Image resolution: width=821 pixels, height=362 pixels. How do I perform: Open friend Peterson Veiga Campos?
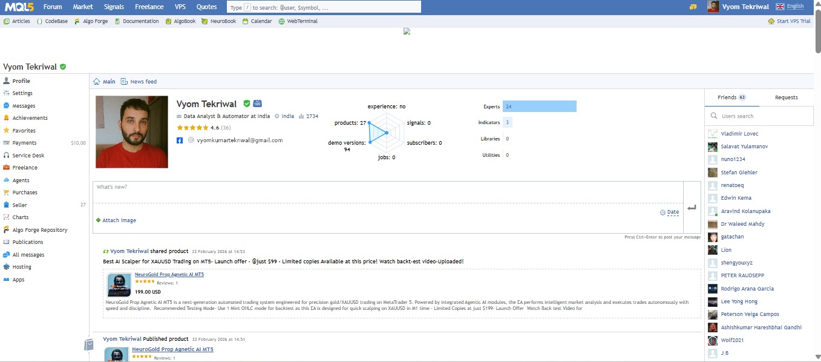point(750,314)
